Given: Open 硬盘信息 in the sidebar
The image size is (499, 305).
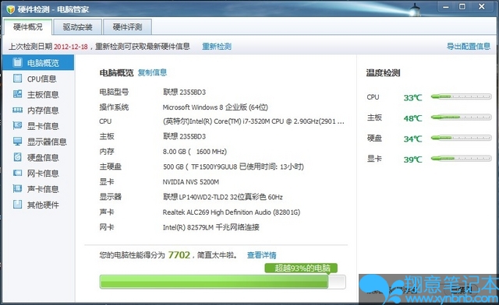Looking at the screenshot, I should click(x=43, y=158).
